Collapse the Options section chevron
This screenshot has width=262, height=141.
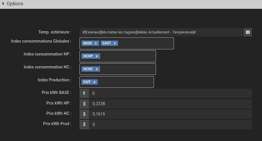click(x=3, y=3)
